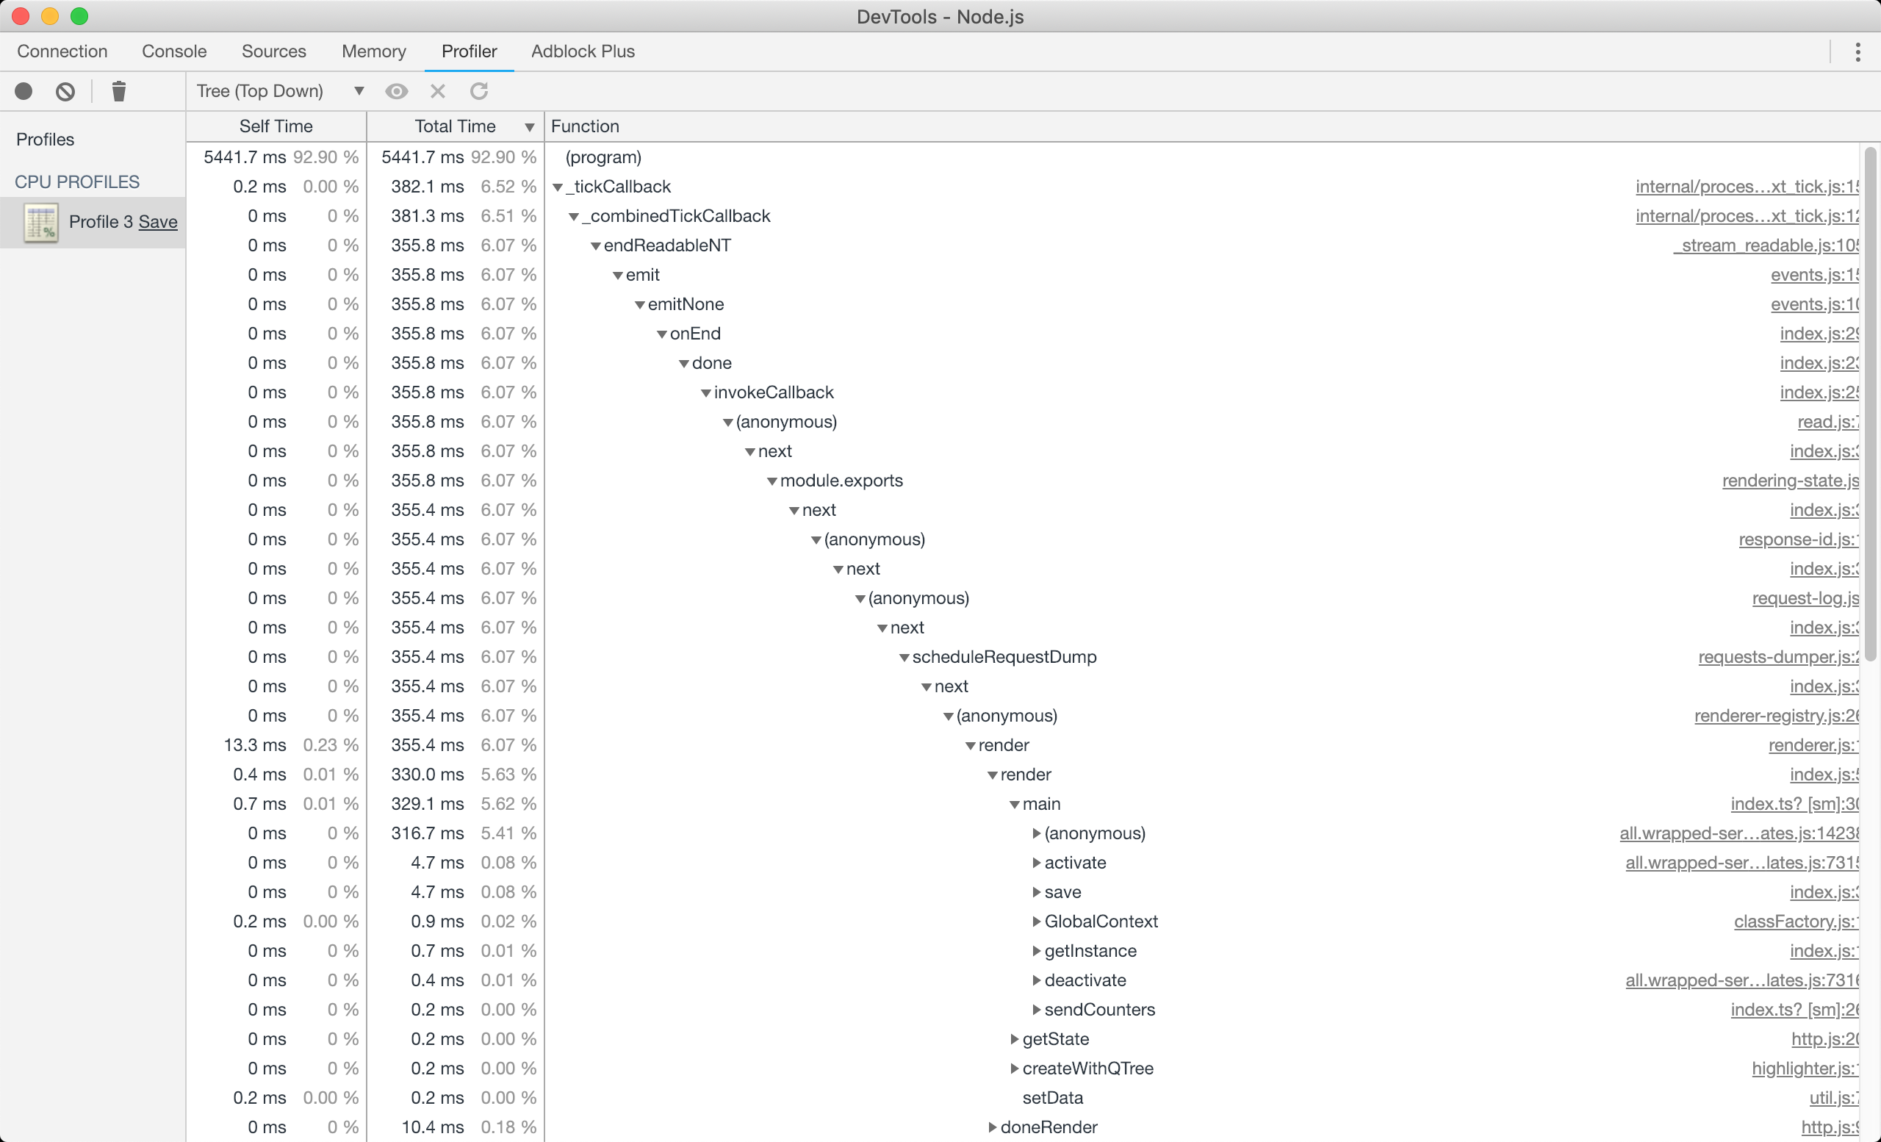Image resolution: width=1881 pixels, height=1142 pixels.
Task: Open the Memory tab
Action: coord(374,51)
